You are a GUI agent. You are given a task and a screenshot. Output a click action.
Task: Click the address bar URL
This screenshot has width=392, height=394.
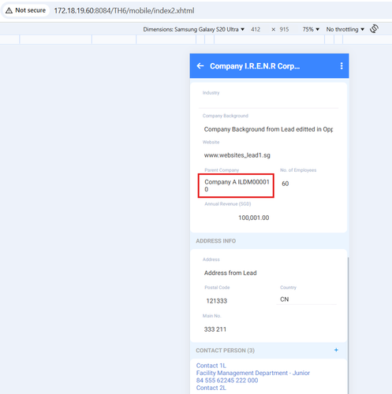tap(124, 11)
